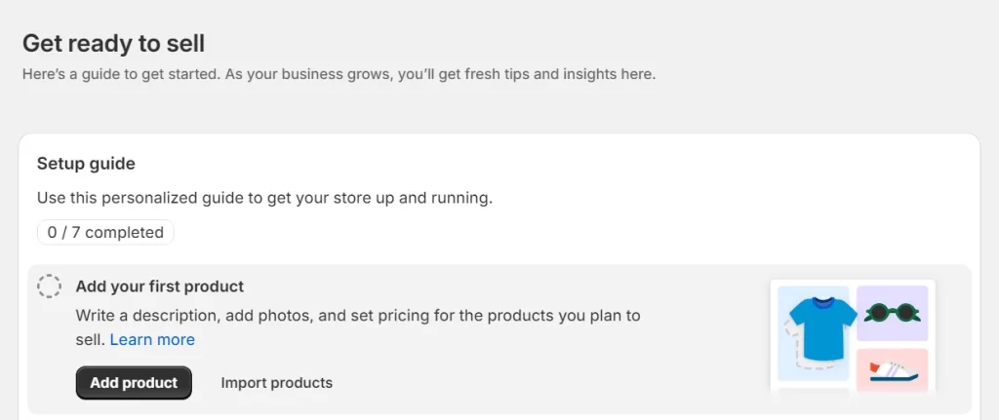This screenshot has height=420, width=999.
Task: Mark 'Add your first product' step complete
Action: pyautogui.click(x=49, y=286)
